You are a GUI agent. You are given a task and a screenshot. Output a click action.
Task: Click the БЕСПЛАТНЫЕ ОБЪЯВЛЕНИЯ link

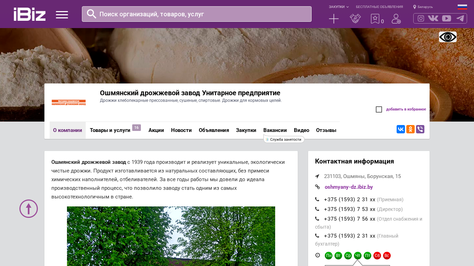click(x=379, y=7)
